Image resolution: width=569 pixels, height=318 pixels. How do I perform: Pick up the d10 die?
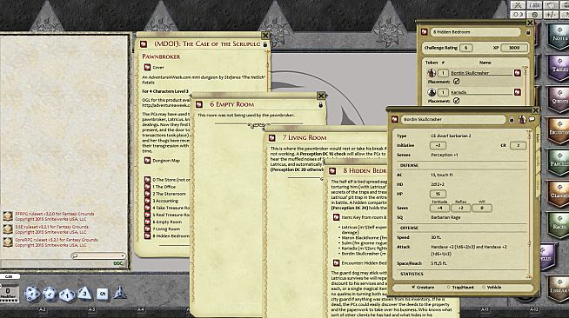67,295
